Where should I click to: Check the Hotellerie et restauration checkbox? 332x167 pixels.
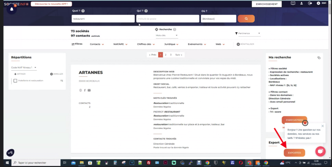point(15,81)
